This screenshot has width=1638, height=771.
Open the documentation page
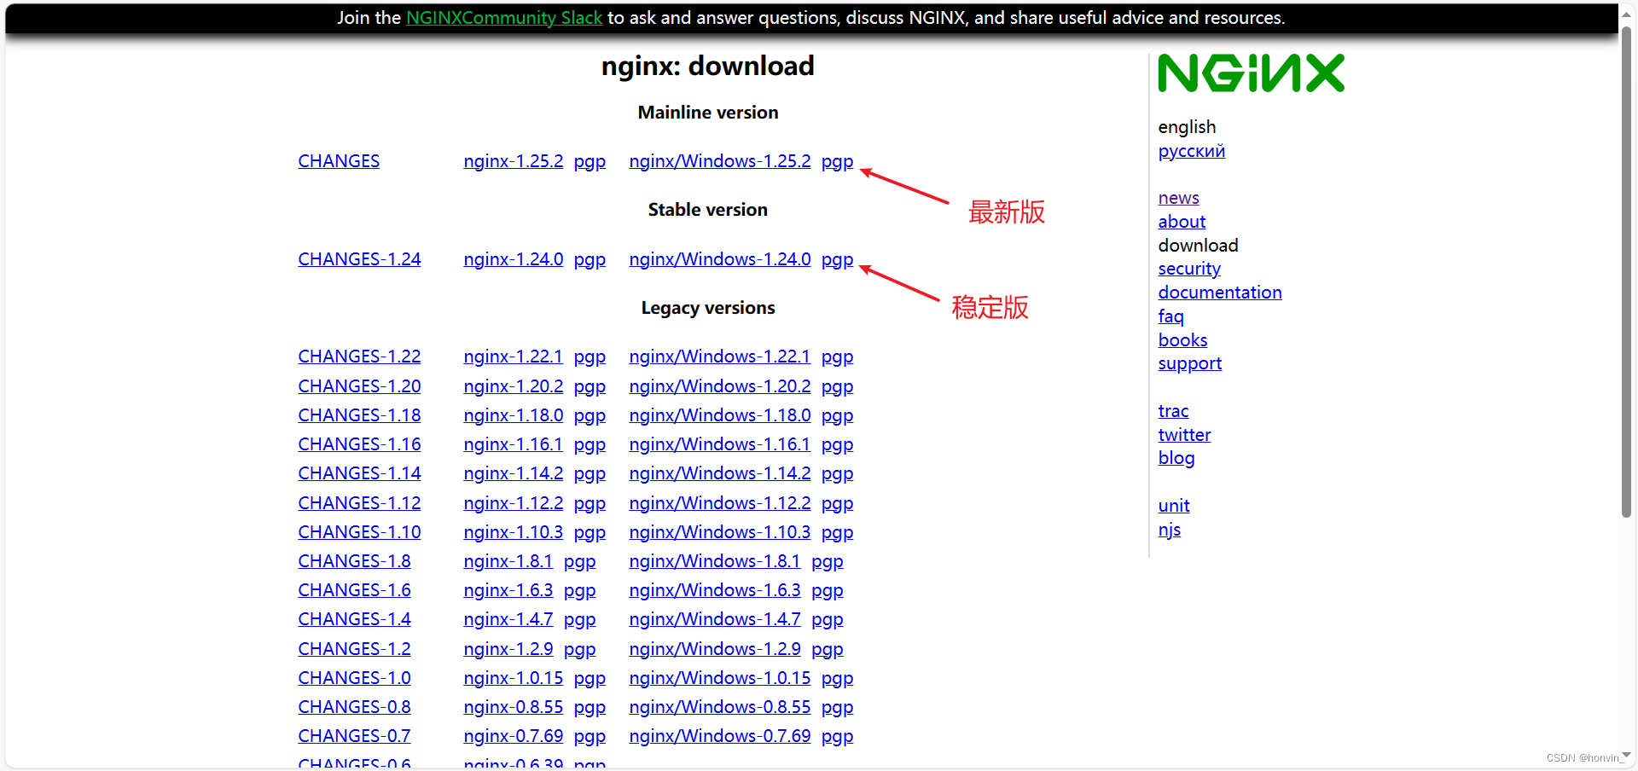pyautogui.click(x=1220, y=293)
